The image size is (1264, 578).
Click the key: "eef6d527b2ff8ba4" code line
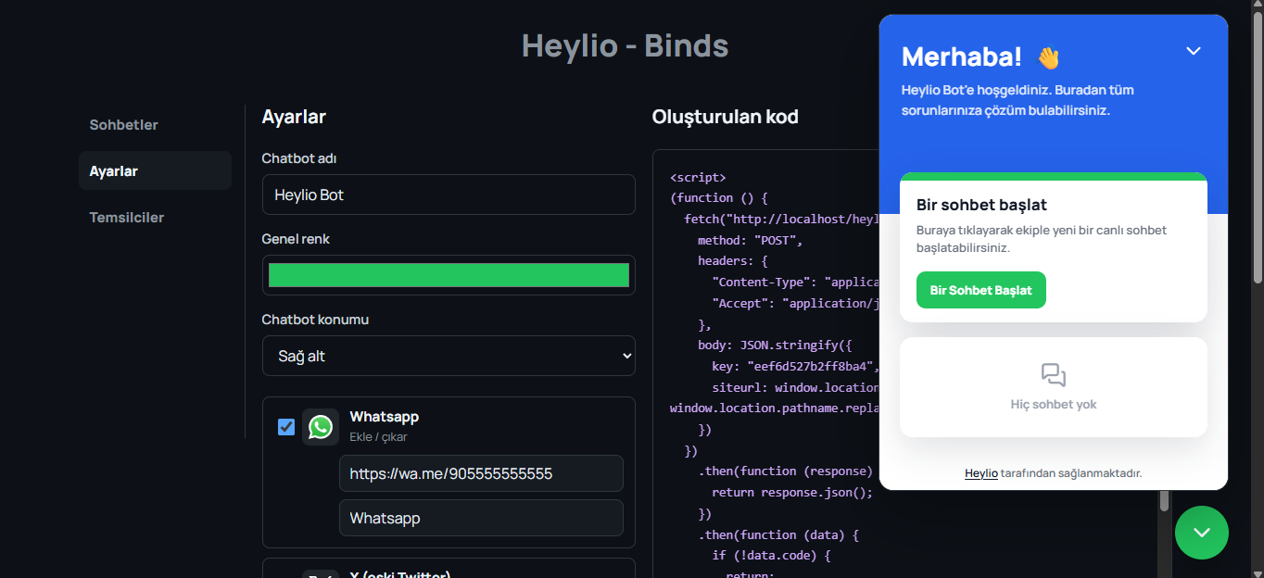794,366
